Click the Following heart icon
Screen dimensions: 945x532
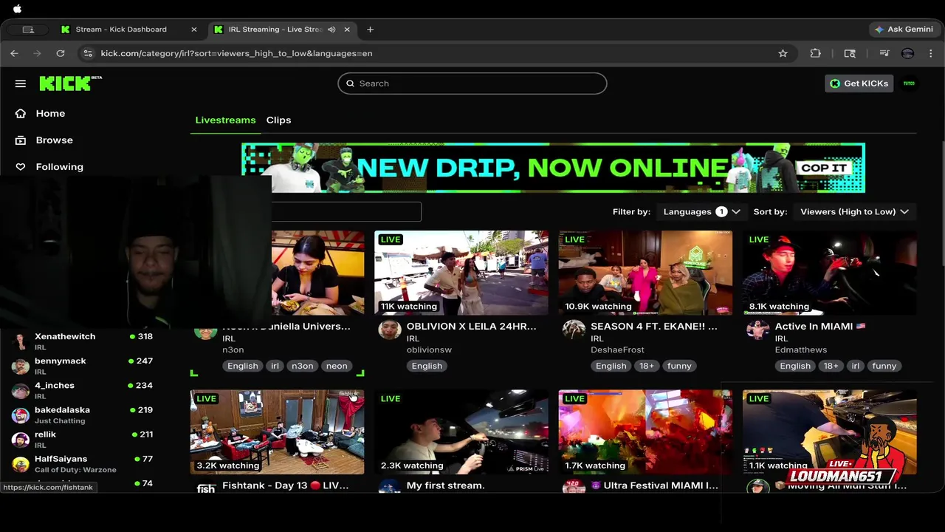(20, 166)
